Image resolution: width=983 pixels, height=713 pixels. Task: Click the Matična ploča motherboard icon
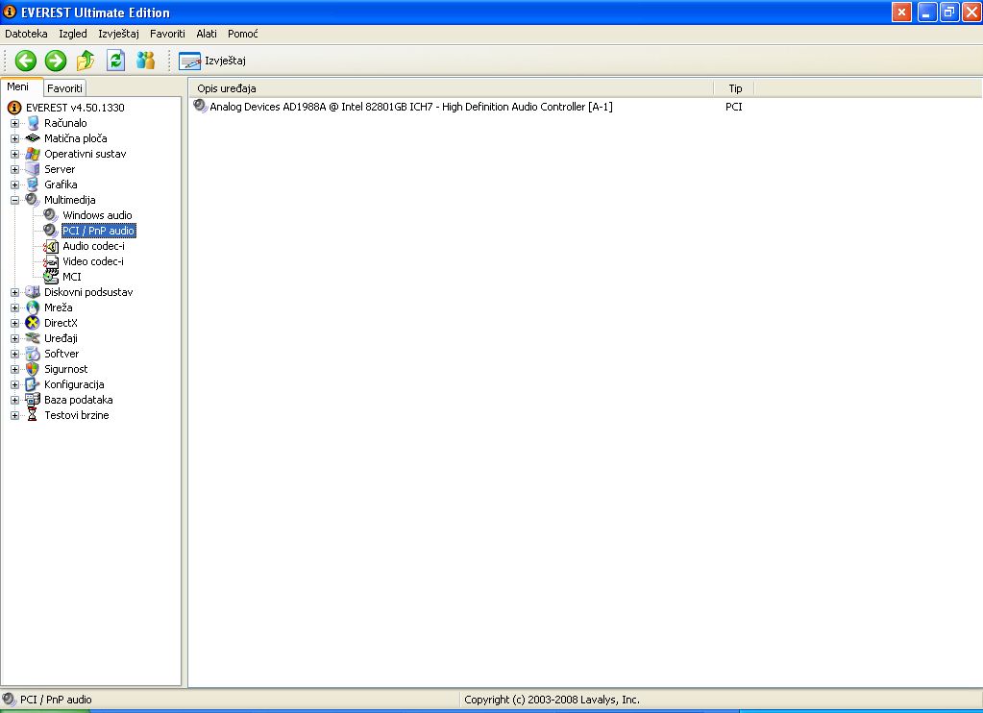point(33,138)
